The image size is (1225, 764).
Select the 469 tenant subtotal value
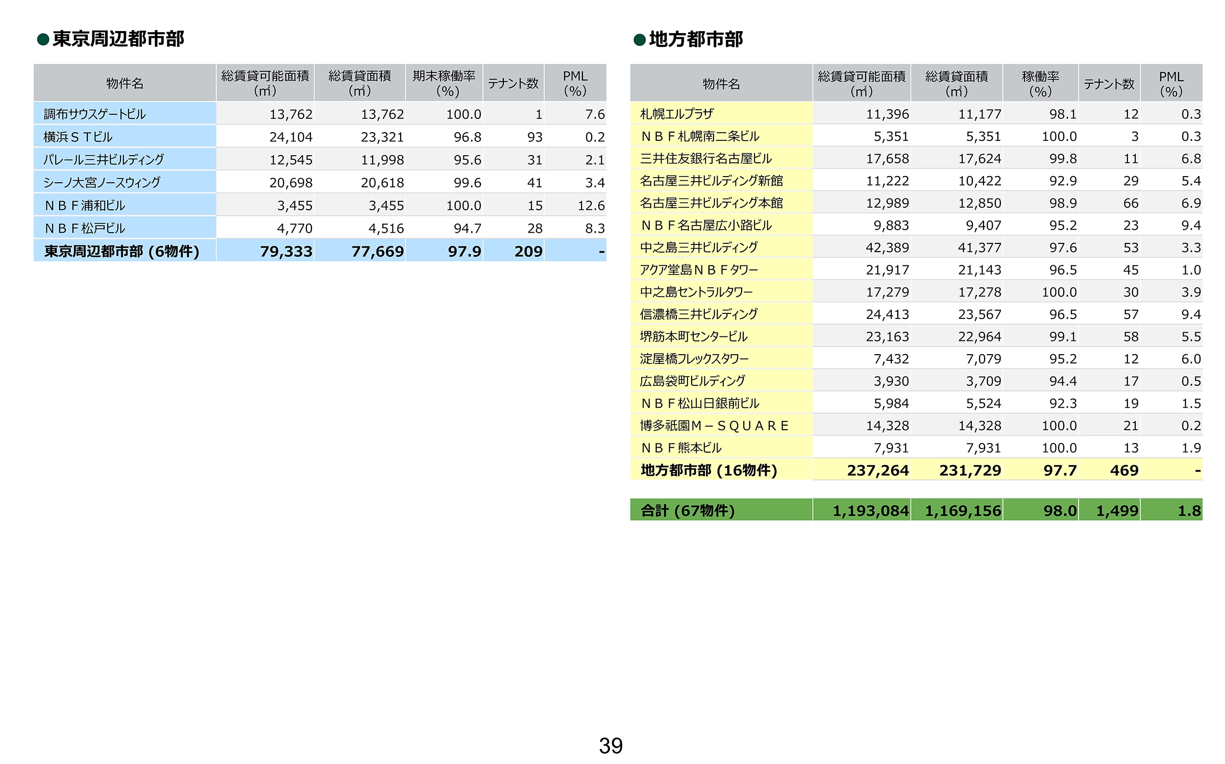[x=1124, y=470]
